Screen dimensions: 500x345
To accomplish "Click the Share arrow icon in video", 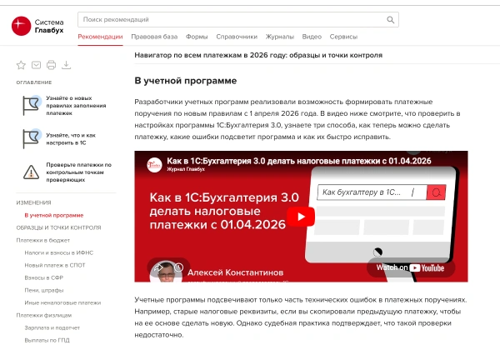I will click(x=159, y=267).
